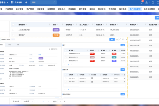Focus the top 搜索 input field
Screen dimensions: 159x106
tap(43, 2)
